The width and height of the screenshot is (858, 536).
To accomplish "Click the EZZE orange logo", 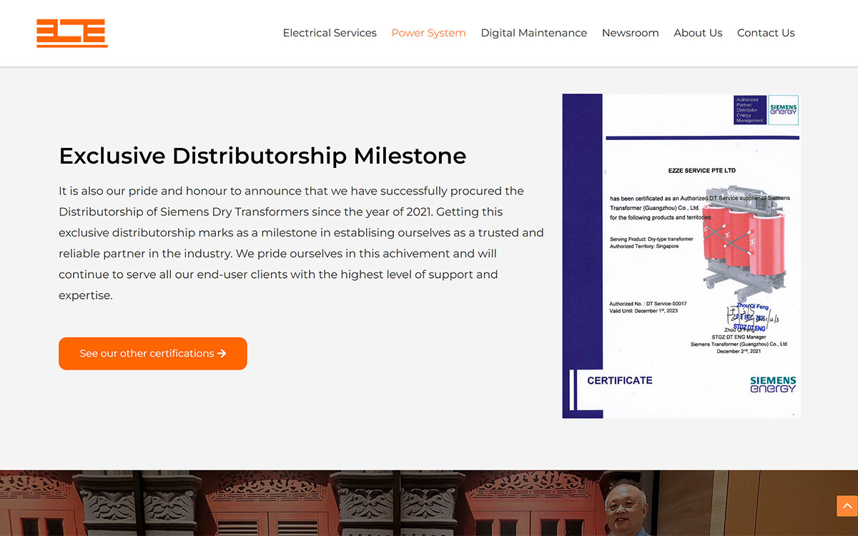I will pos(72,33).
